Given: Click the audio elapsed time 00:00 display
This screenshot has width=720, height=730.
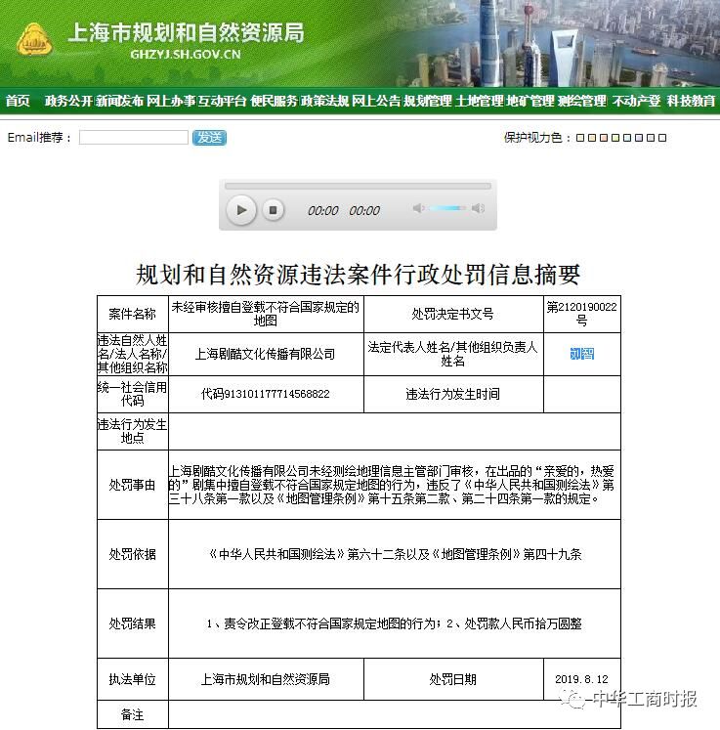Looking at the screenshot, I should (323, 210).
